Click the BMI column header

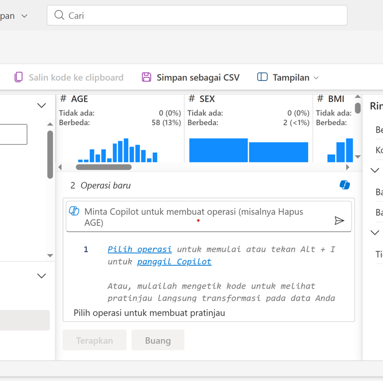(x=336, y=99)
